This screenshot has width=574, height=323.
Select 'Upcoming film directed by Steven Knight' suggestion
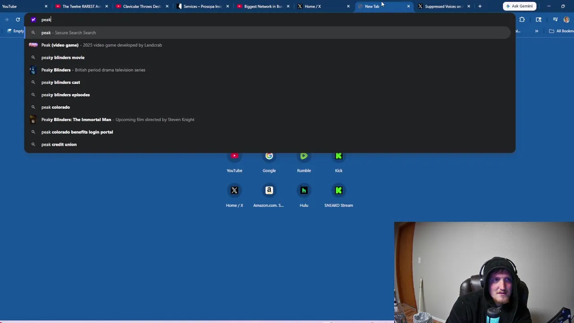[155, 120]
